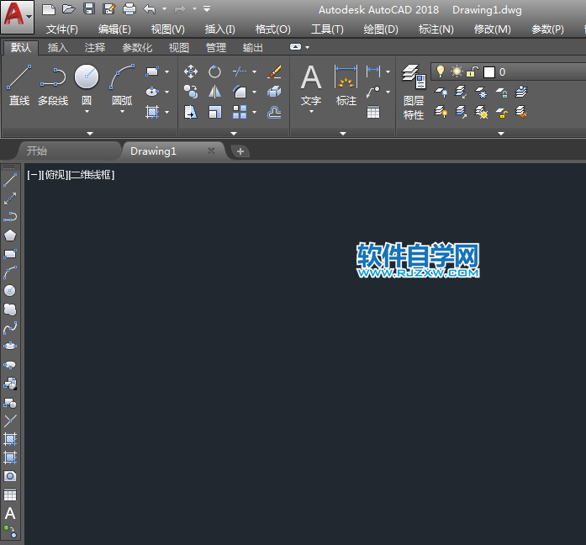This screenshot has width=586, height=545.
Task: Select the Line (直线) tool in ribbon
Action: 19,86
